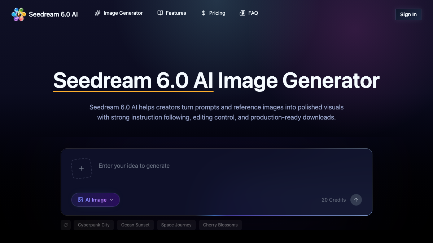Choose the Space Journey prompt chip
The height and width of the screenshot is (243, 433).
[x=176, y=225]
